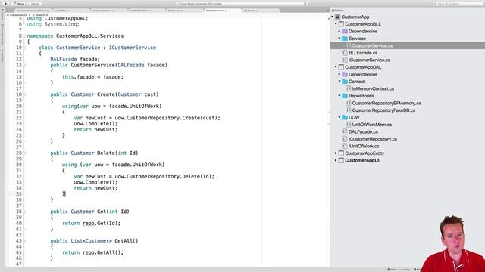Open DALFacade.cs in solution tree
The image size is (485, 272).
363,131
